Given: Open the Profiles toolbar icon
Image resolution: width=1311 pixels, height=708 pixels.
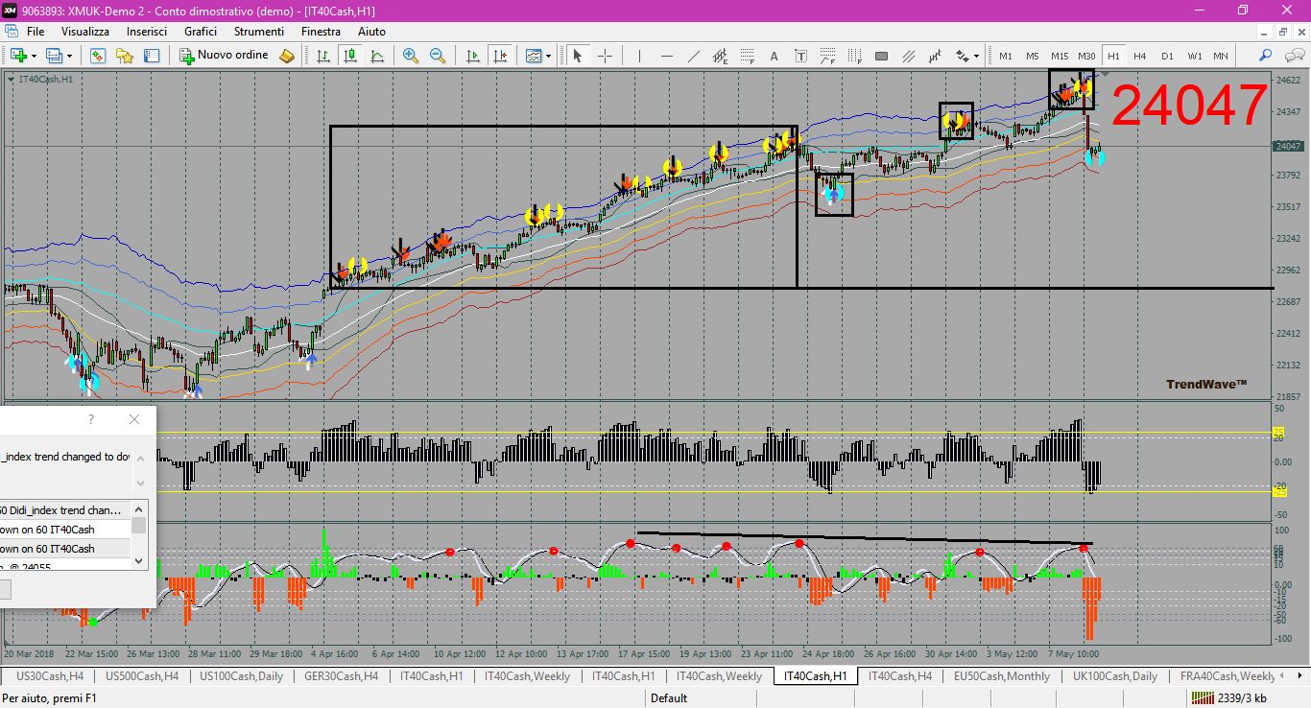Looking at the screenshot, I should tap(55, 56).
